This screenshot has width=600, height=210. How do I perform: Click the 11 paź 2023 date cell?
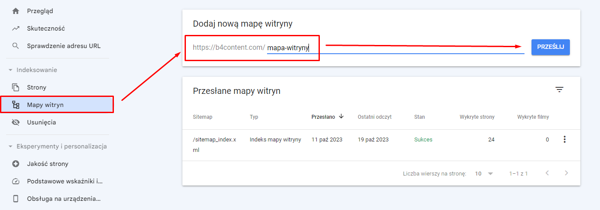[x=327, y=140]
